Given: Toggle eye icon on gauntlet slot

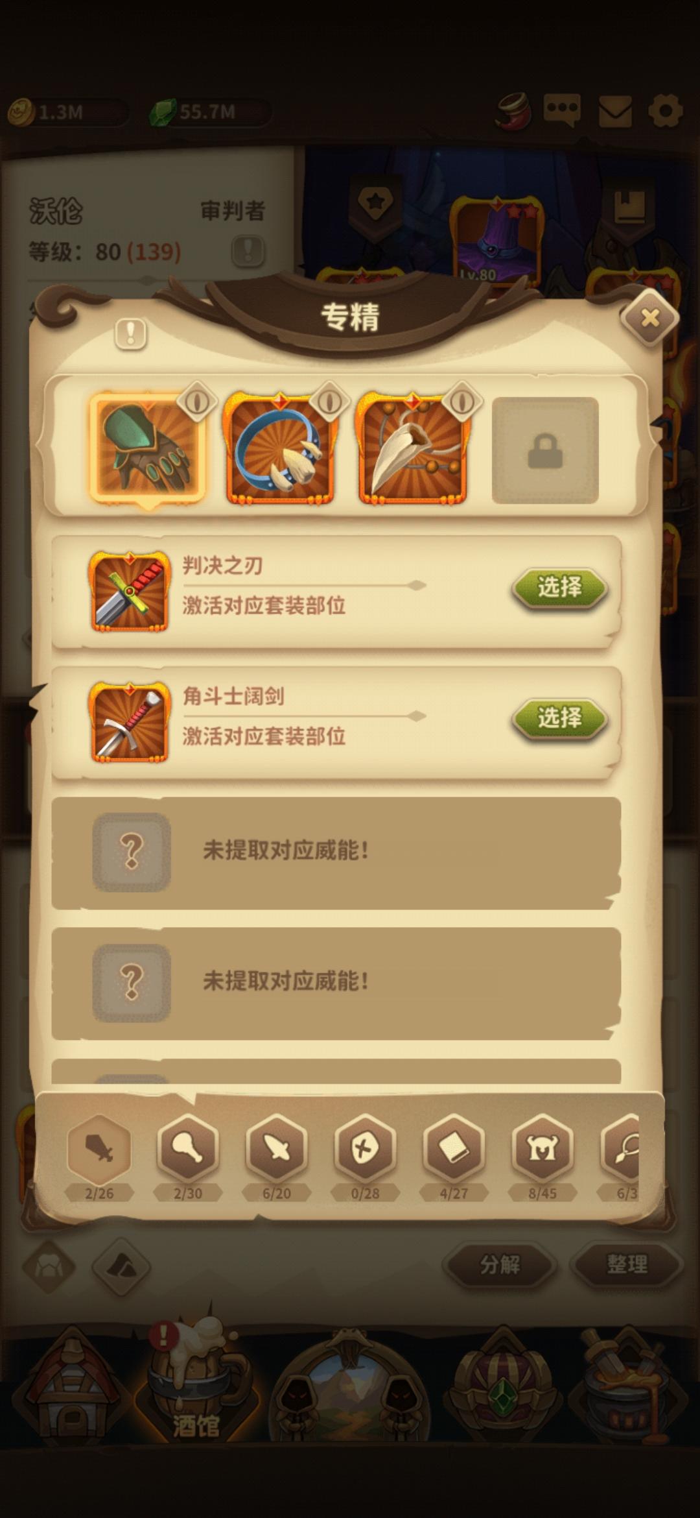Looking at the screenshot, I should pos(197,402).
